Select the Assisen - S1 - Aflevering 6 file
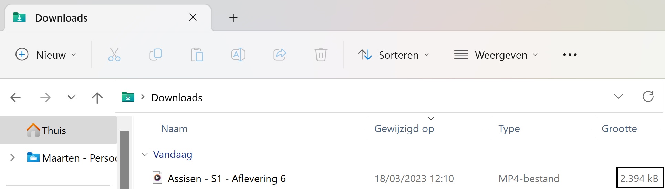Screen dimensions: 665x189 coord(227,179)
